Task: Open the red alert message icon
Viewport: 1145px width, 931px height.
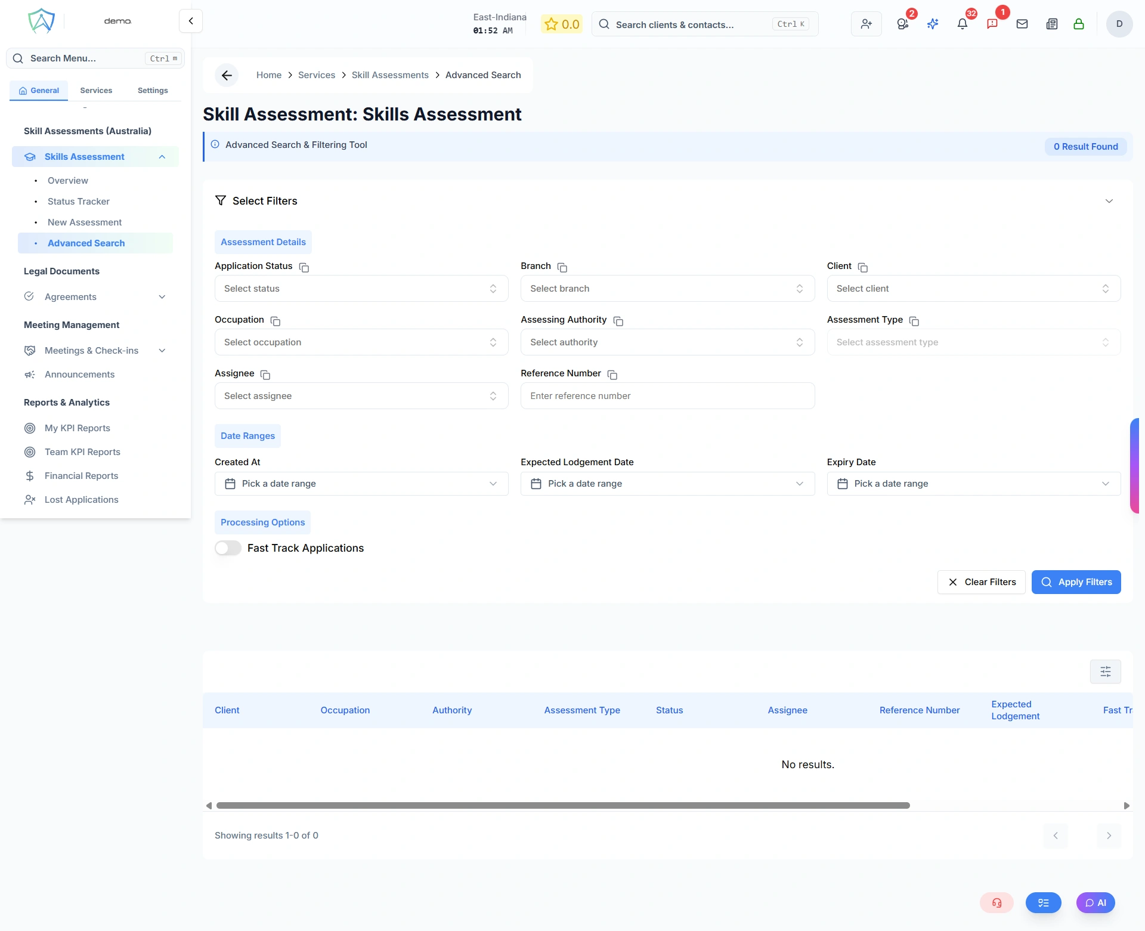Action: click(993, 23)
